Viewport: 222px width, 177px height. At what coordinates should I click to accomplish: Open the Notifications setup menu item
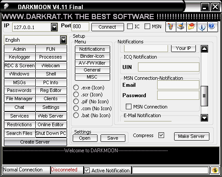tap(92, 49)
